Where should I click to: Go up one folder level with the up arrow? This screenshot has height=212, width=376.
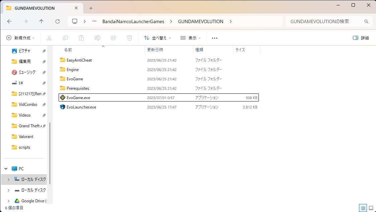pos(41,21)
